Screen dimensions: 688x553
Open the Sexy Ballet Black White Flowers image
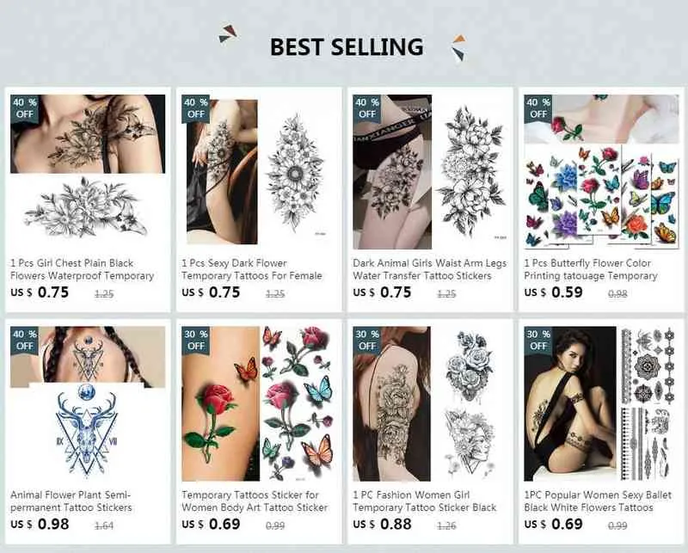tap(601, 403)
